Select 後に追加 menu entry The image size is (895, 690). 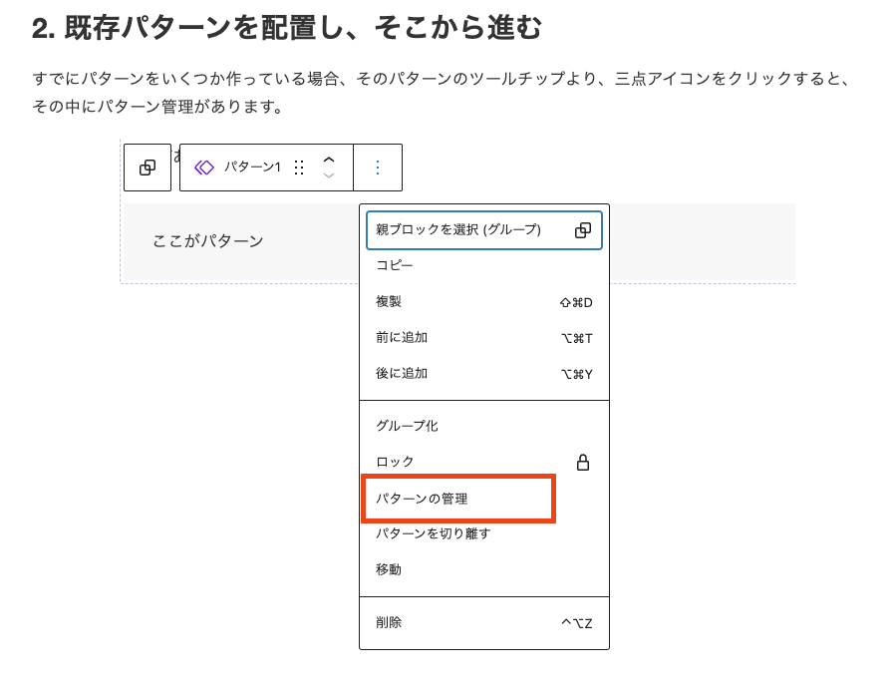click(484, 374)
